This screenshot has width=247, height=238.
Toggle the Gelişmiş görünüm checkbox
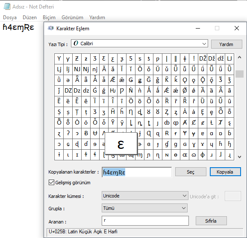point(51,183)
